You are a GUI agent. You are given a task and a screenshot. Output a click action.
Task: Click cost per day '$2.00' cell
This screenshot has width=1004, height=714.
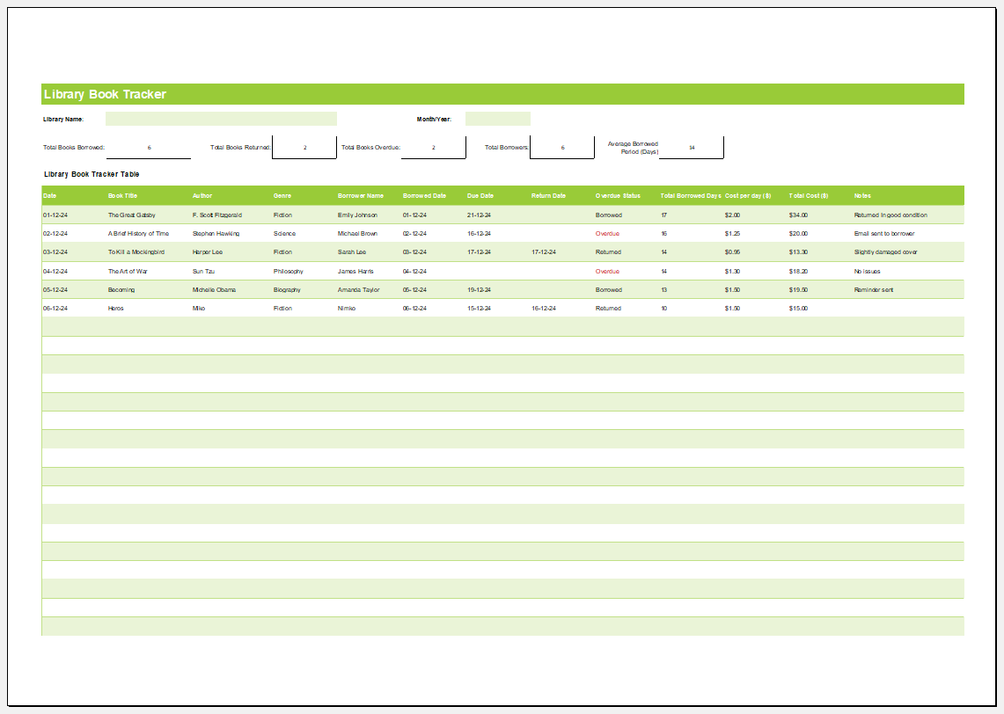click(x=732, y=215)
